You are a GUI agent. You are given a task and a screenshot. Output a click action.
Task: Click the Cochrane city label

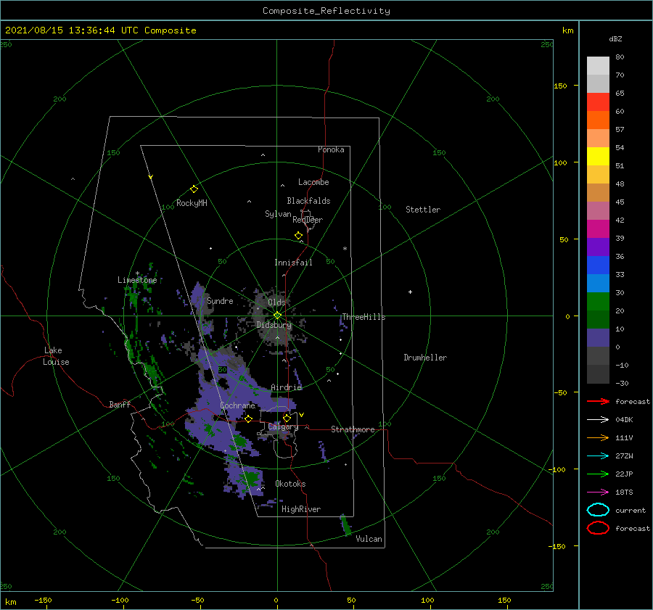(x=237, y=405)
